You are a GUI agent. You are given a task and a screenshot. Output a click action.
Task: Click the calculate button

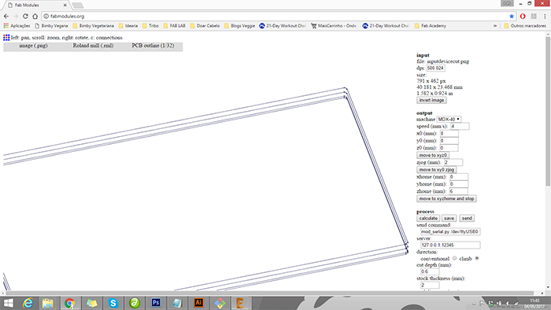click(428, 219)
